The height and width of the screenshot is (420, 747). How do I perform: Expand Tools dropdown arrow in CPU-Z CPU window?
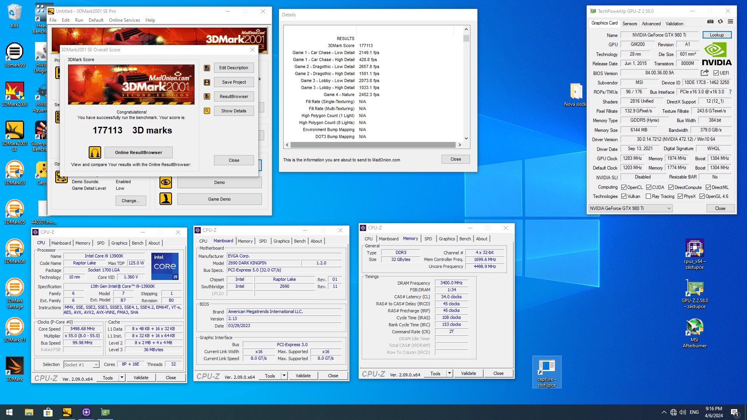[x=122, y=378]
